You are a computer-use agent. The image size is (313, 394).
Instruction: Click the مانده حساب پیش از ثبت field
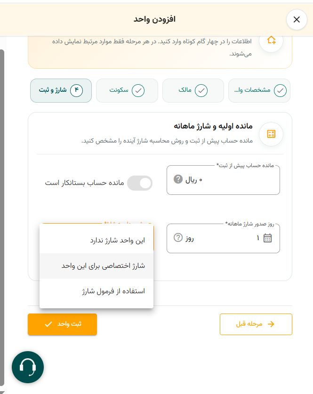[x=223, y=180]
